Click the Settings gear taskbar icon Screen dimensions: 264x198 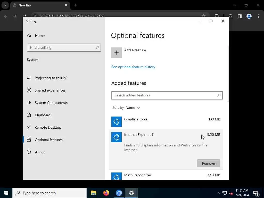tap(131, 193)
